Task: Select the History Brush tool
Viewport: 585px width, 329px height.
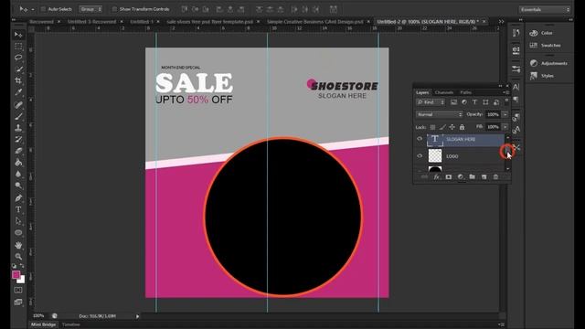Action: [18, 140]
